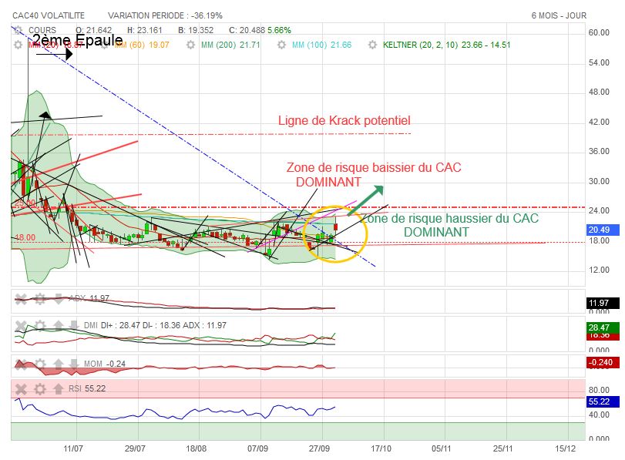Move the RSI panel up
This screenshot has height=460, width=625.
click(59, 388)
